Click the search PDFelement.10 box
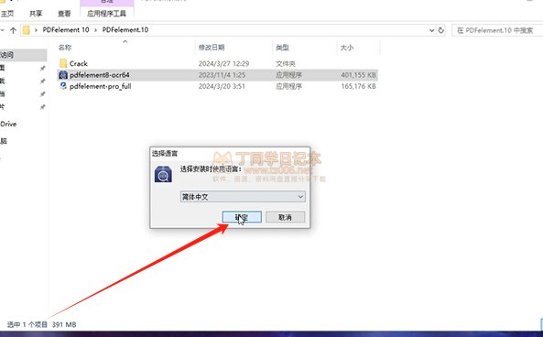 tap(497, 30)
